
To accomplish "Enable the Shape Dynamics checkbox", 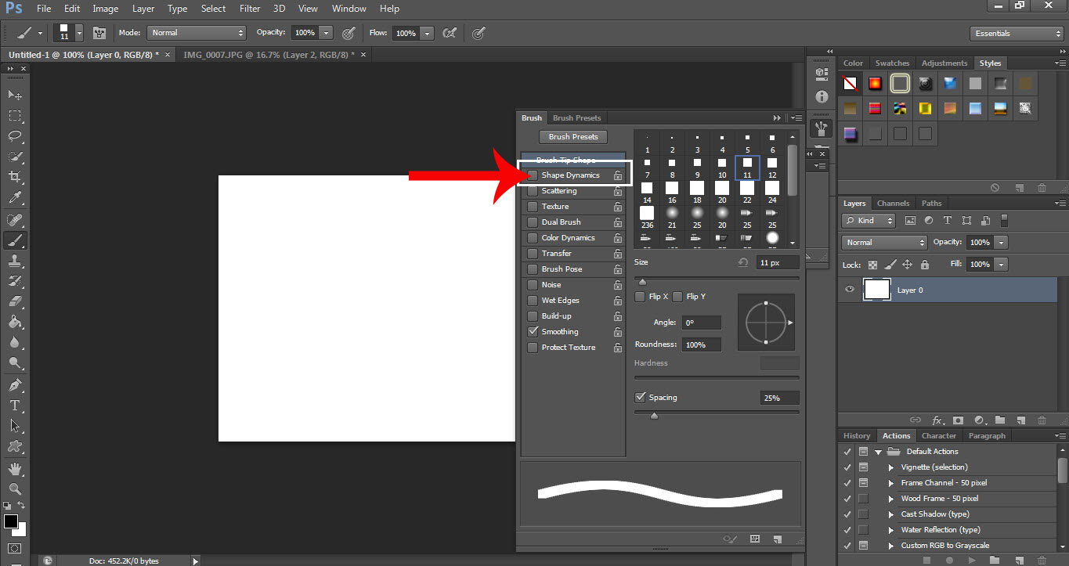I will click(533, 175).
